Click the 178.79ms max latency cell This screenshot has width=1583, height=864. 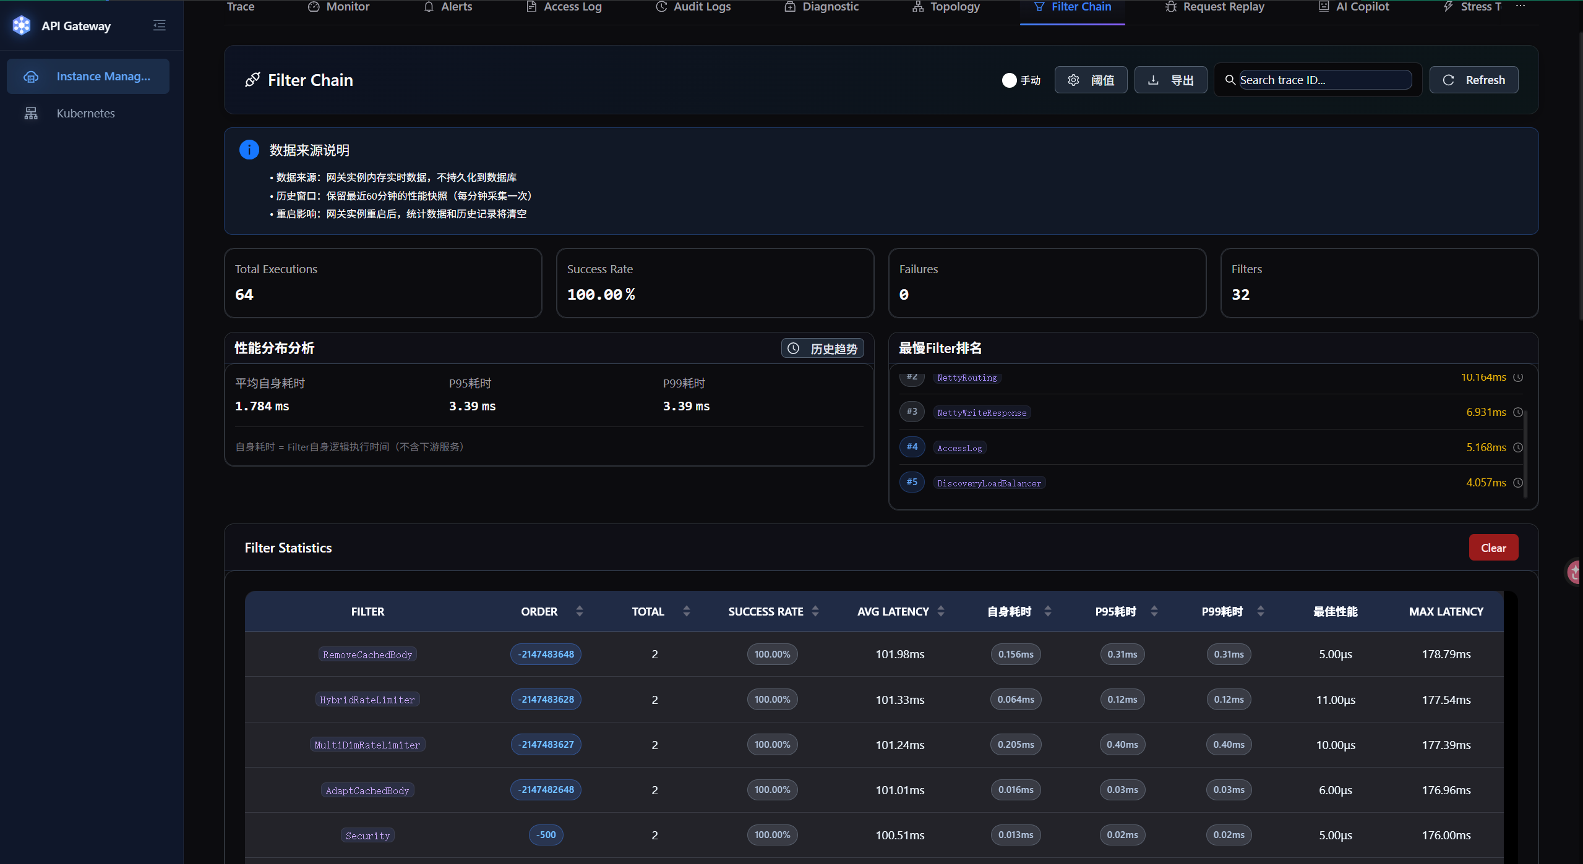point(1446,654)
